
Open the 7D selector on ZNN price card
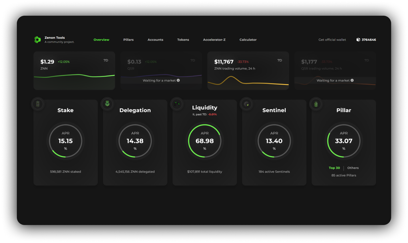click(106, 60)
